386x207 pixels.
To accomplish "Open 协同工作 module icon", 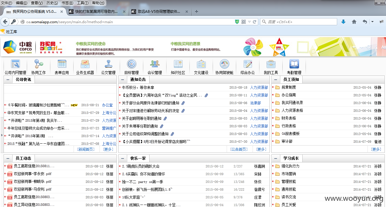I will point(38,64).
